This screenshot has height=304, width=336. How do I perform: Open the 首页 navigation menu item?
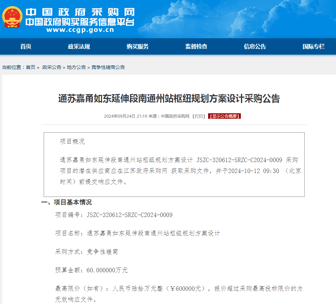click(x=26, y=46)
